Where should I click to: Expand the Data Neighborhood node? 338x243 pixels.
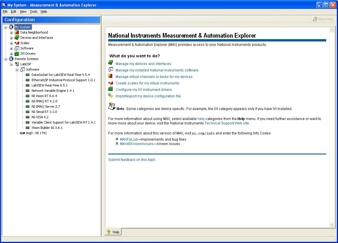click(12, 33)
